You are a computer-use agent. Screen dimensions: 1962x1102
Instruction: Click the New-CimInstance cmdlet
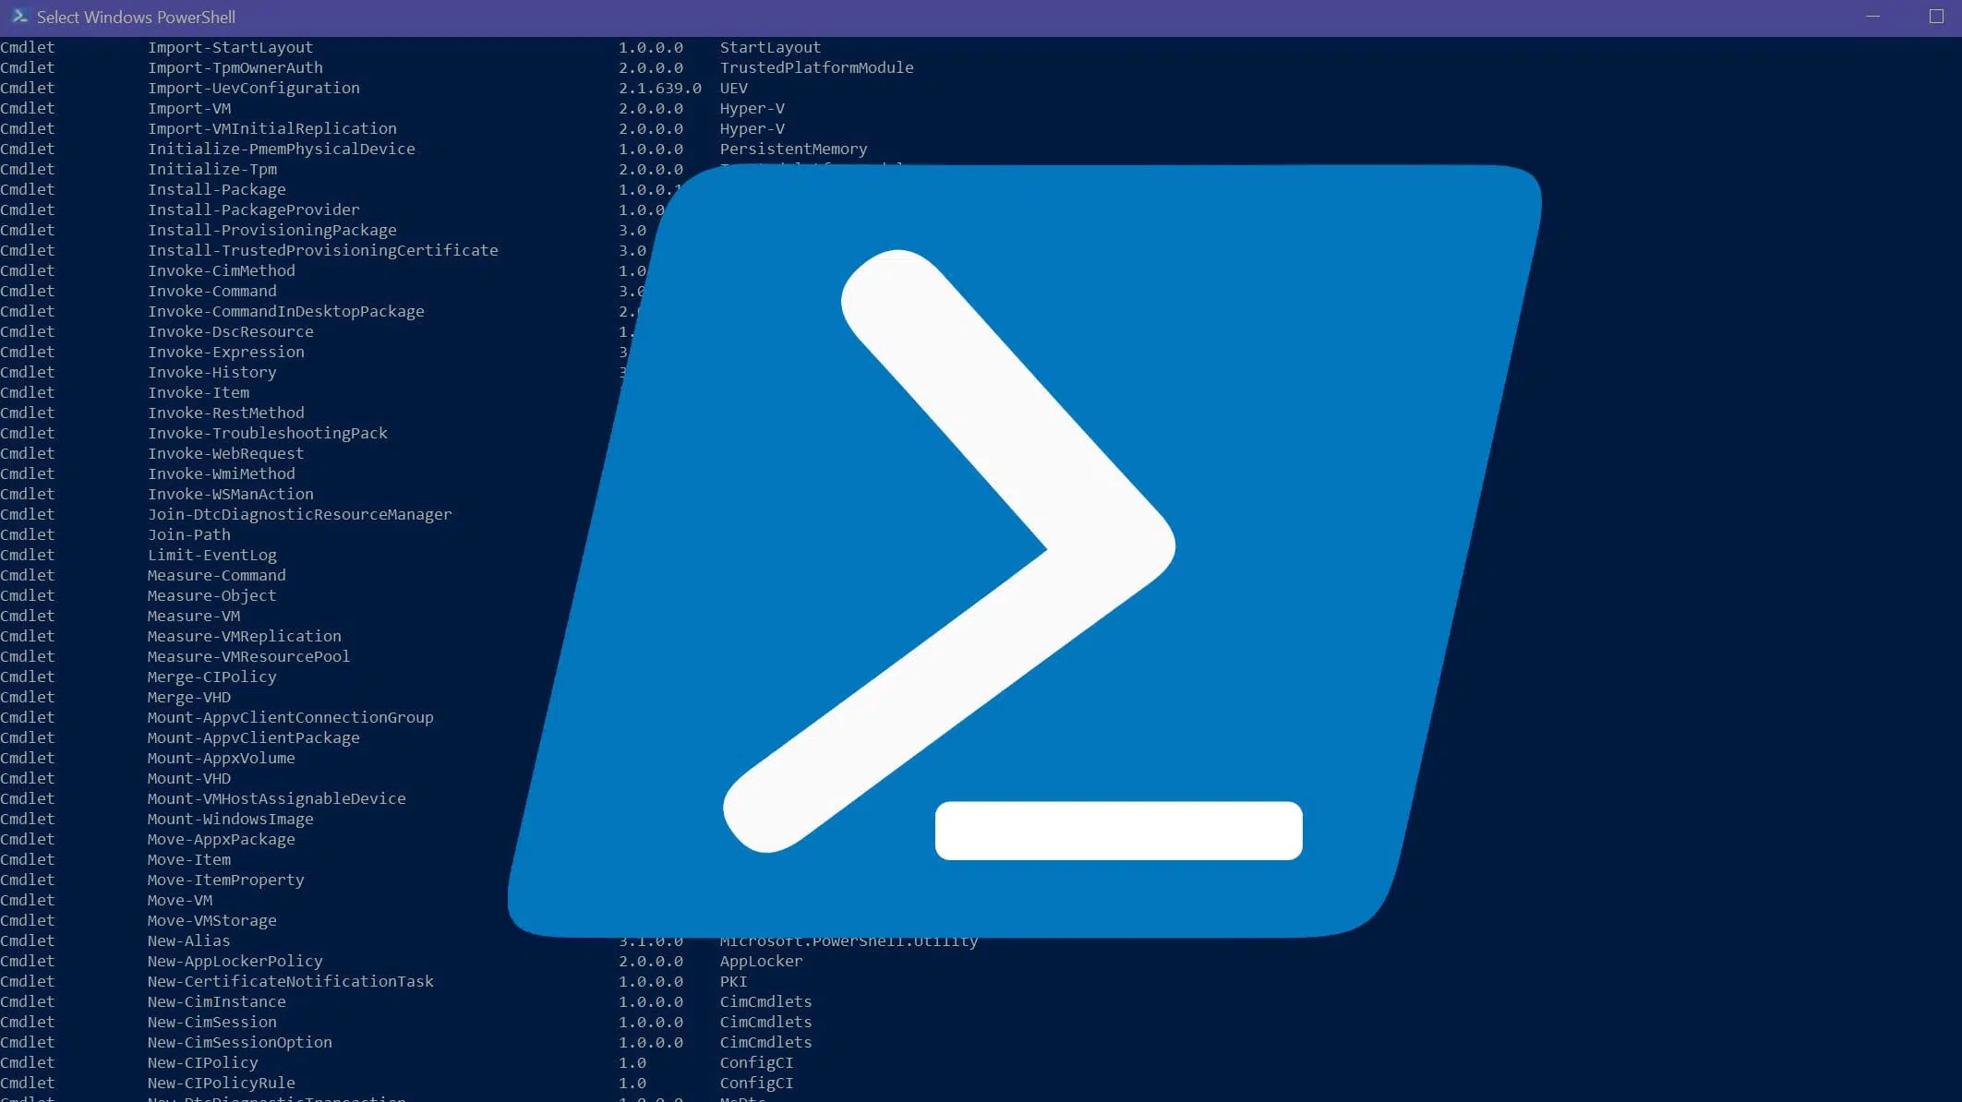(x=217, y=1002)
